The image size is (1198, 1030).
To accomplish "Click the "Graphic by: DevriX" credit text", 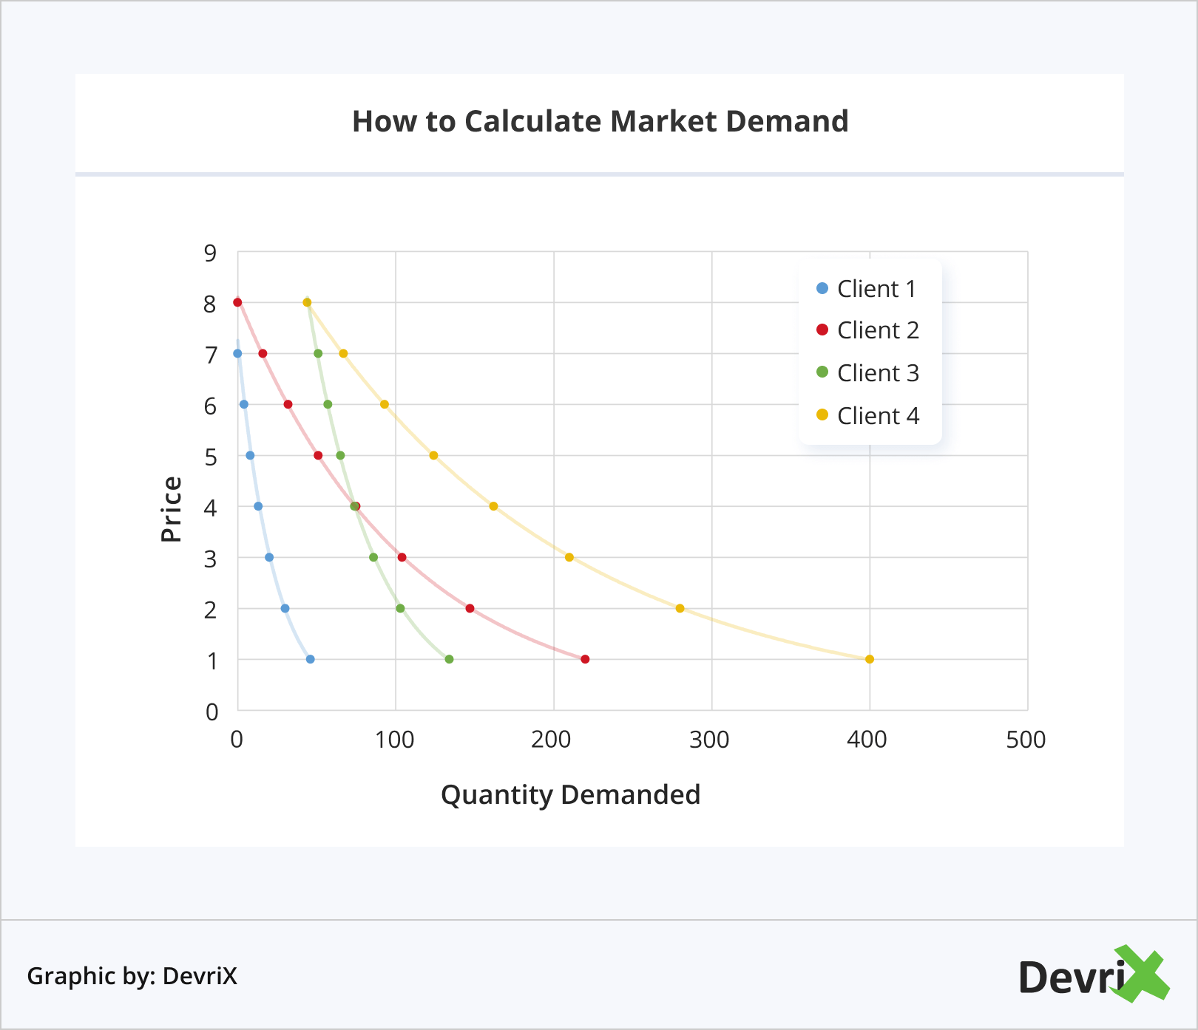I will point(132,976).
